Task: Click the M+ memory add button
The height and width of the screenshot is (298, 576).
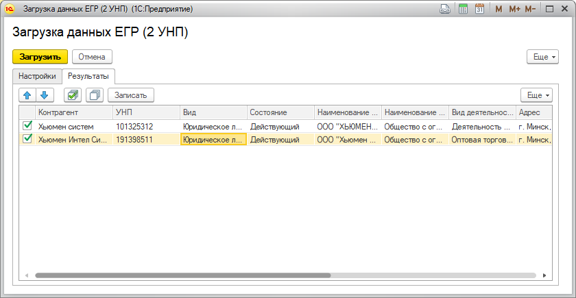Action: click(x=515, y=9)
